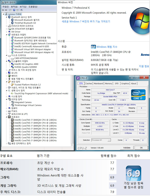Click the Back arrow in Device Manager toolbar
Image resolution: width=150 pixels, height=196 pixels.
tap(3, 10)
